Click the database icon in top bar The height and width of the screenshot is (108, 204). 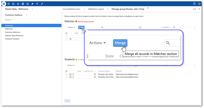(x=4, y=4)
